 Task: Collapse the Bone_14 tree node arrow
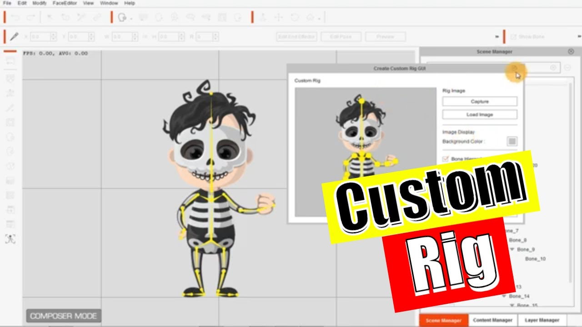504,296
